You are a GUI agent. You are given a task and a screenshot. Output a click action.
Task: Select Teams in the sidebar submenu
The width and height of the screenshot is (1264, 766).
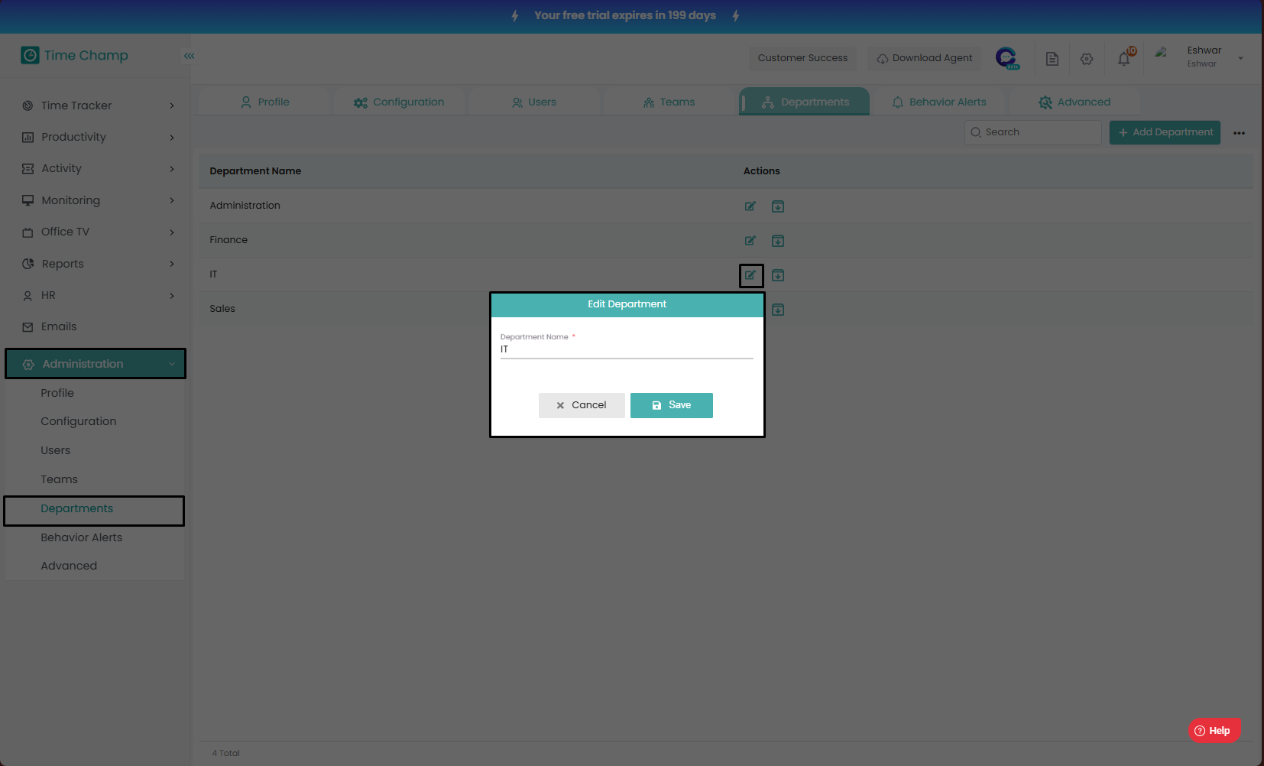[60, 479]
